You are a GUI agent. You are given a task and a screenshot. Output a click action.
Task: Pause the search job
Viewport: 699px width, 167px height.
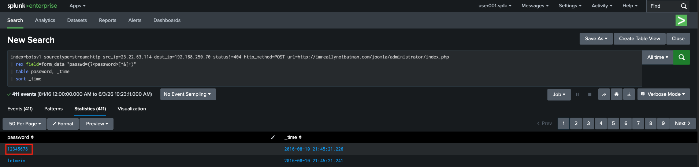click(x=577, y=94)
